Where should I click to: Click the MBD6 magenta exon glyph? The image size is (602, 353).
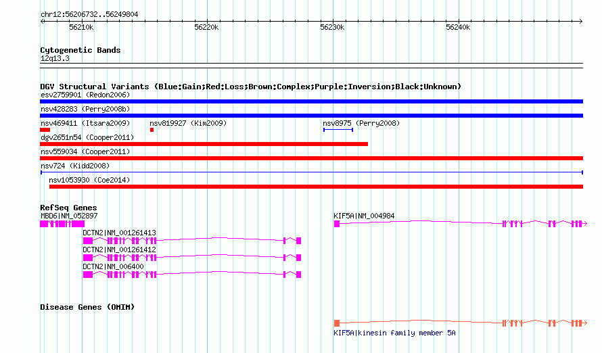coord(62,224)
